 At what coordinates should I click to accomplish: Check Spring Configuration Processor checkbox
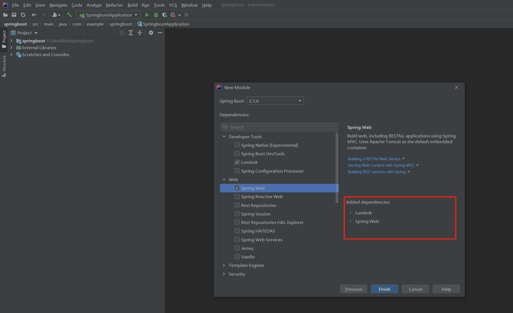[x=237, y=171]
